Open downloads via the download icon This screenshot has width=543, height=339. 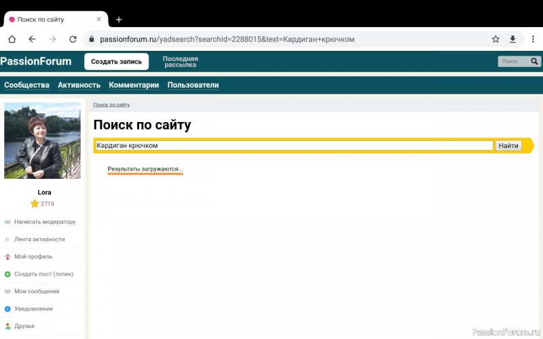click(513, 39)
